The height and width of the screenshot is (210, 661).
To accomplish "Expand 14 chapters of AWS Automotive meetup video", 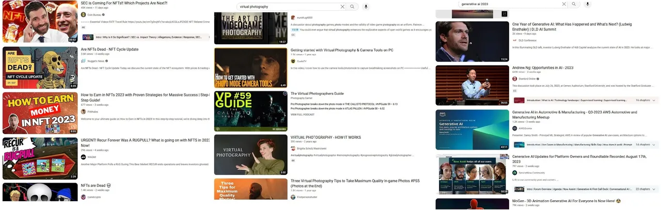I will (x=654, y=144).
